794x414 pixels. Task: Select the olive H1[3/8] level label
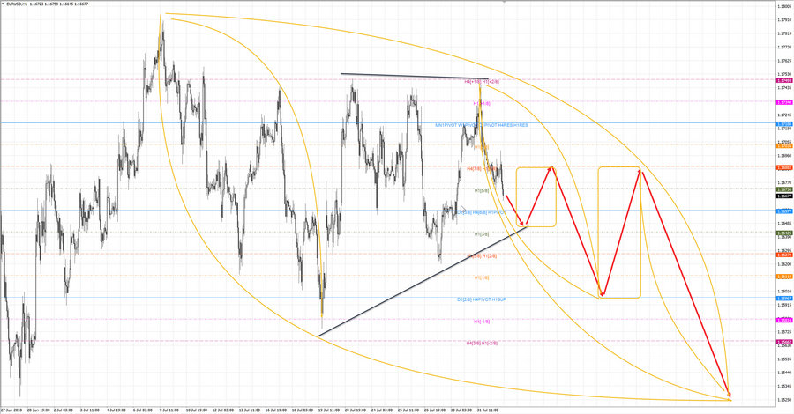482,234
